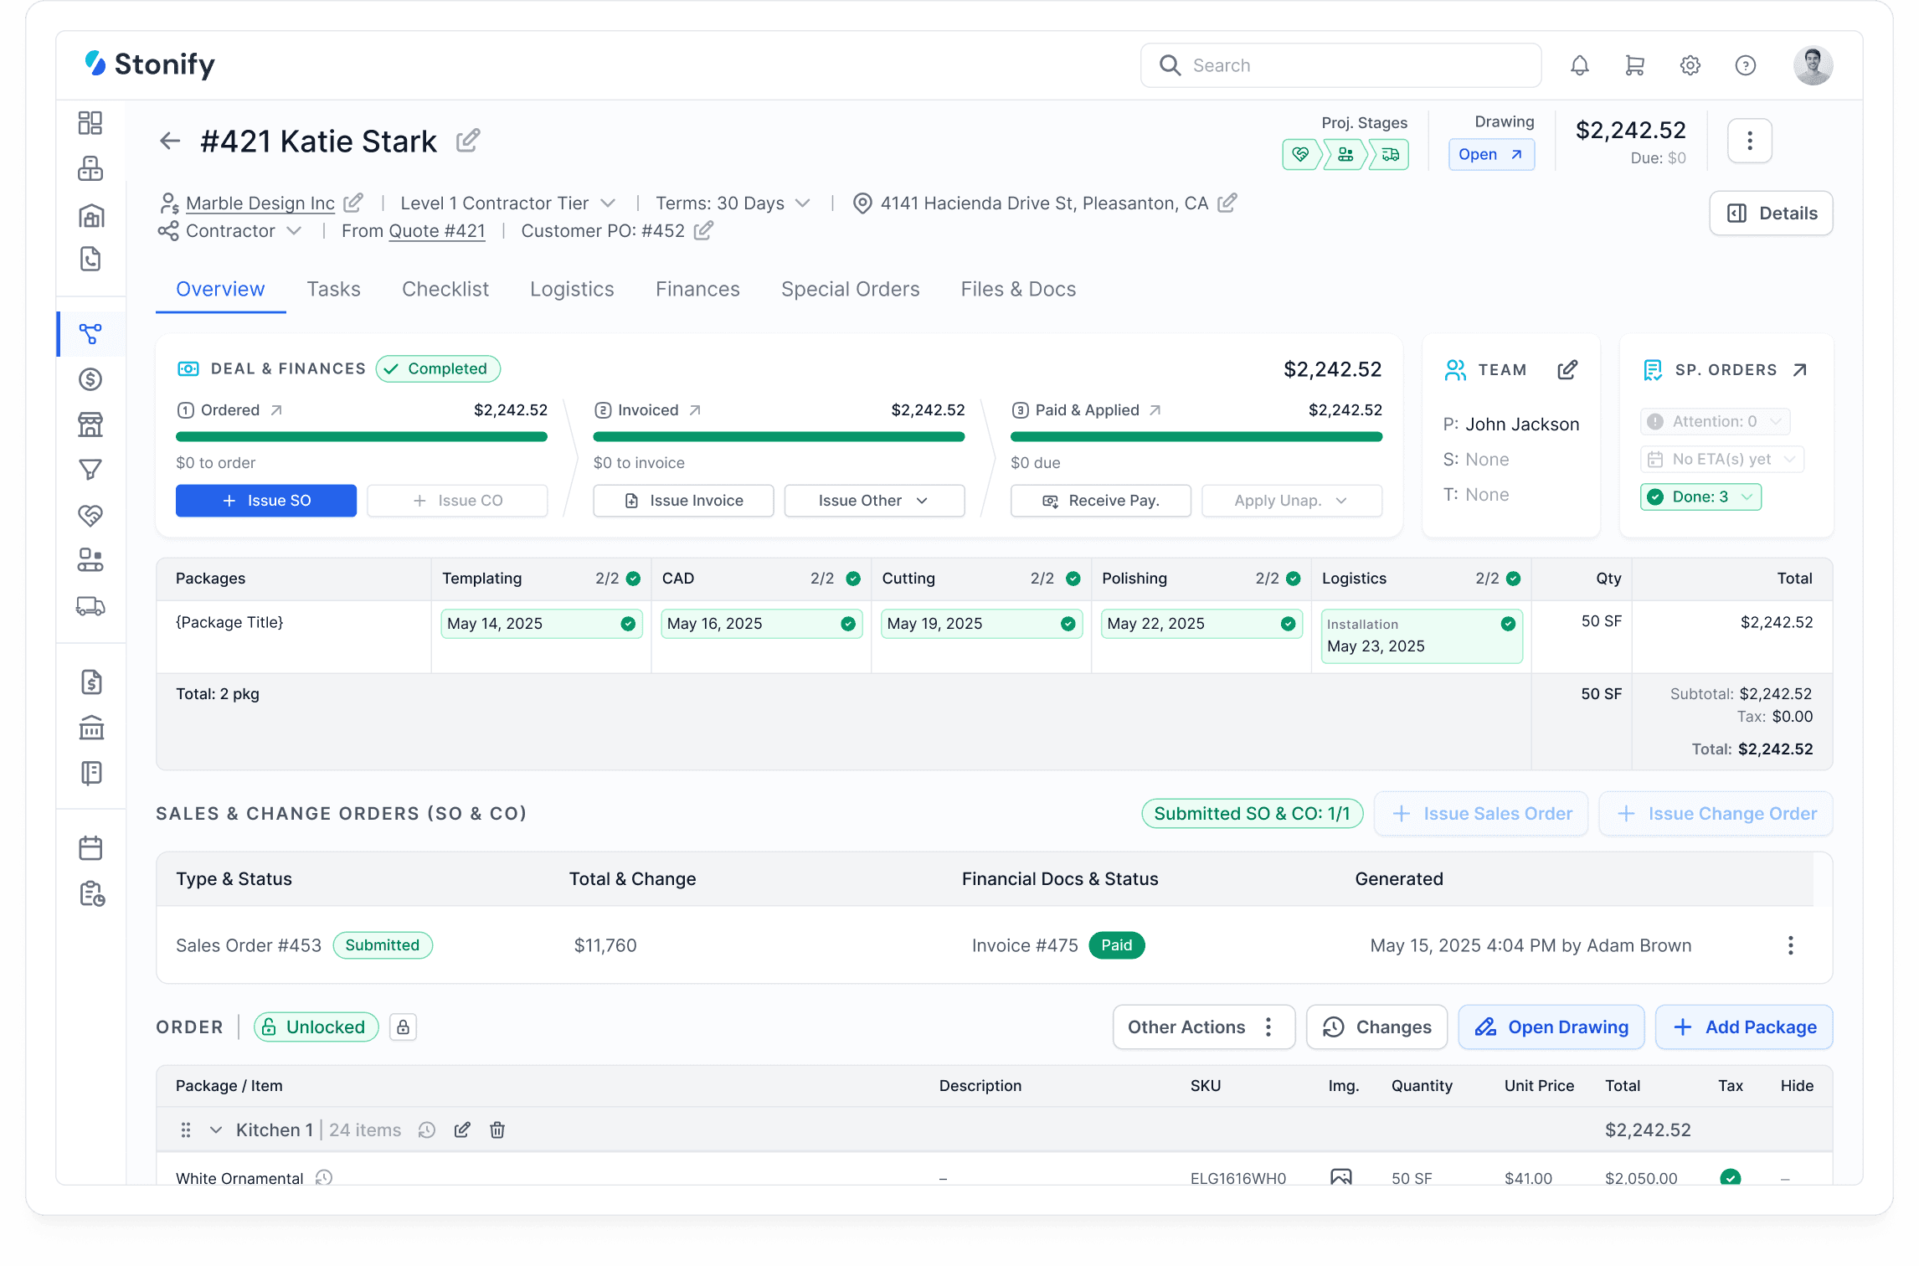Open the Quote #421 link
This screenshot has height=1266, width=1919.
(x=437, y=231)
